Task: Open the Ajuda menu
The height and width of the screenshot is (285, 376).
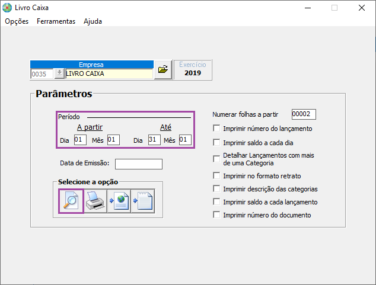Action: (93, 21)
